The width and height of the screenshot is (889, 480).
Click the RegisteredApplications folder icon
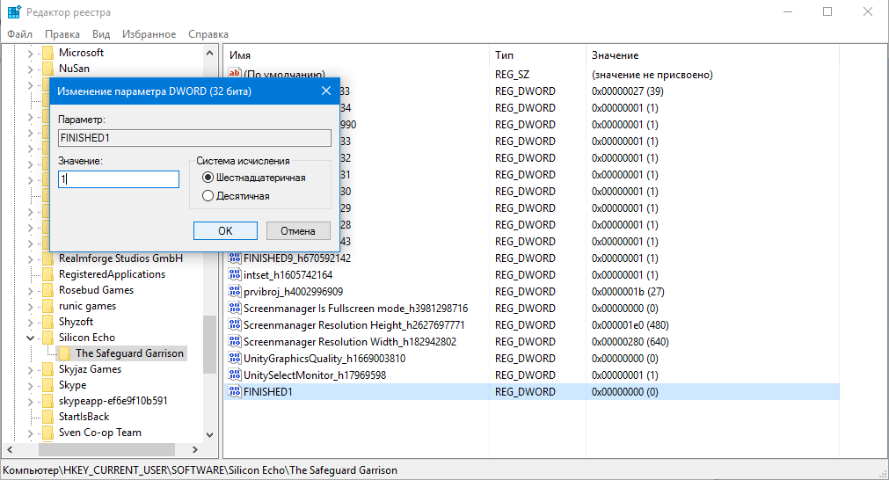click(x=48, y=274)
